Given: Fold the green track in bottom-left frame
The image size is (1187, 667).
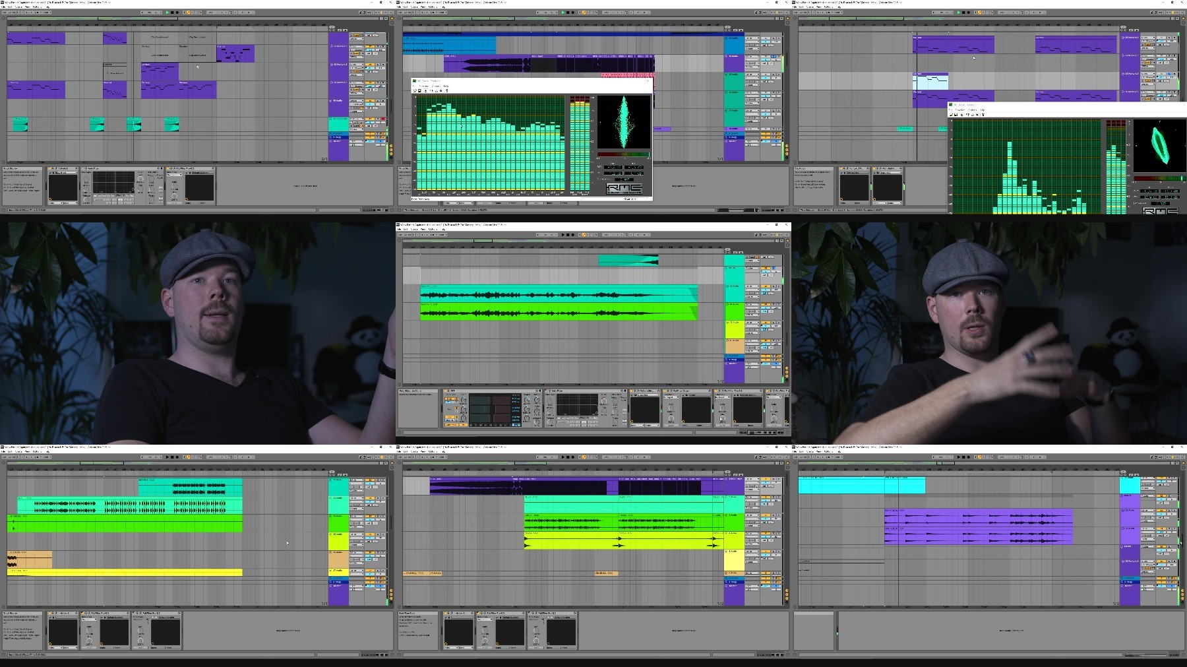Looking at the screenshot, I should tap(330, 516).
